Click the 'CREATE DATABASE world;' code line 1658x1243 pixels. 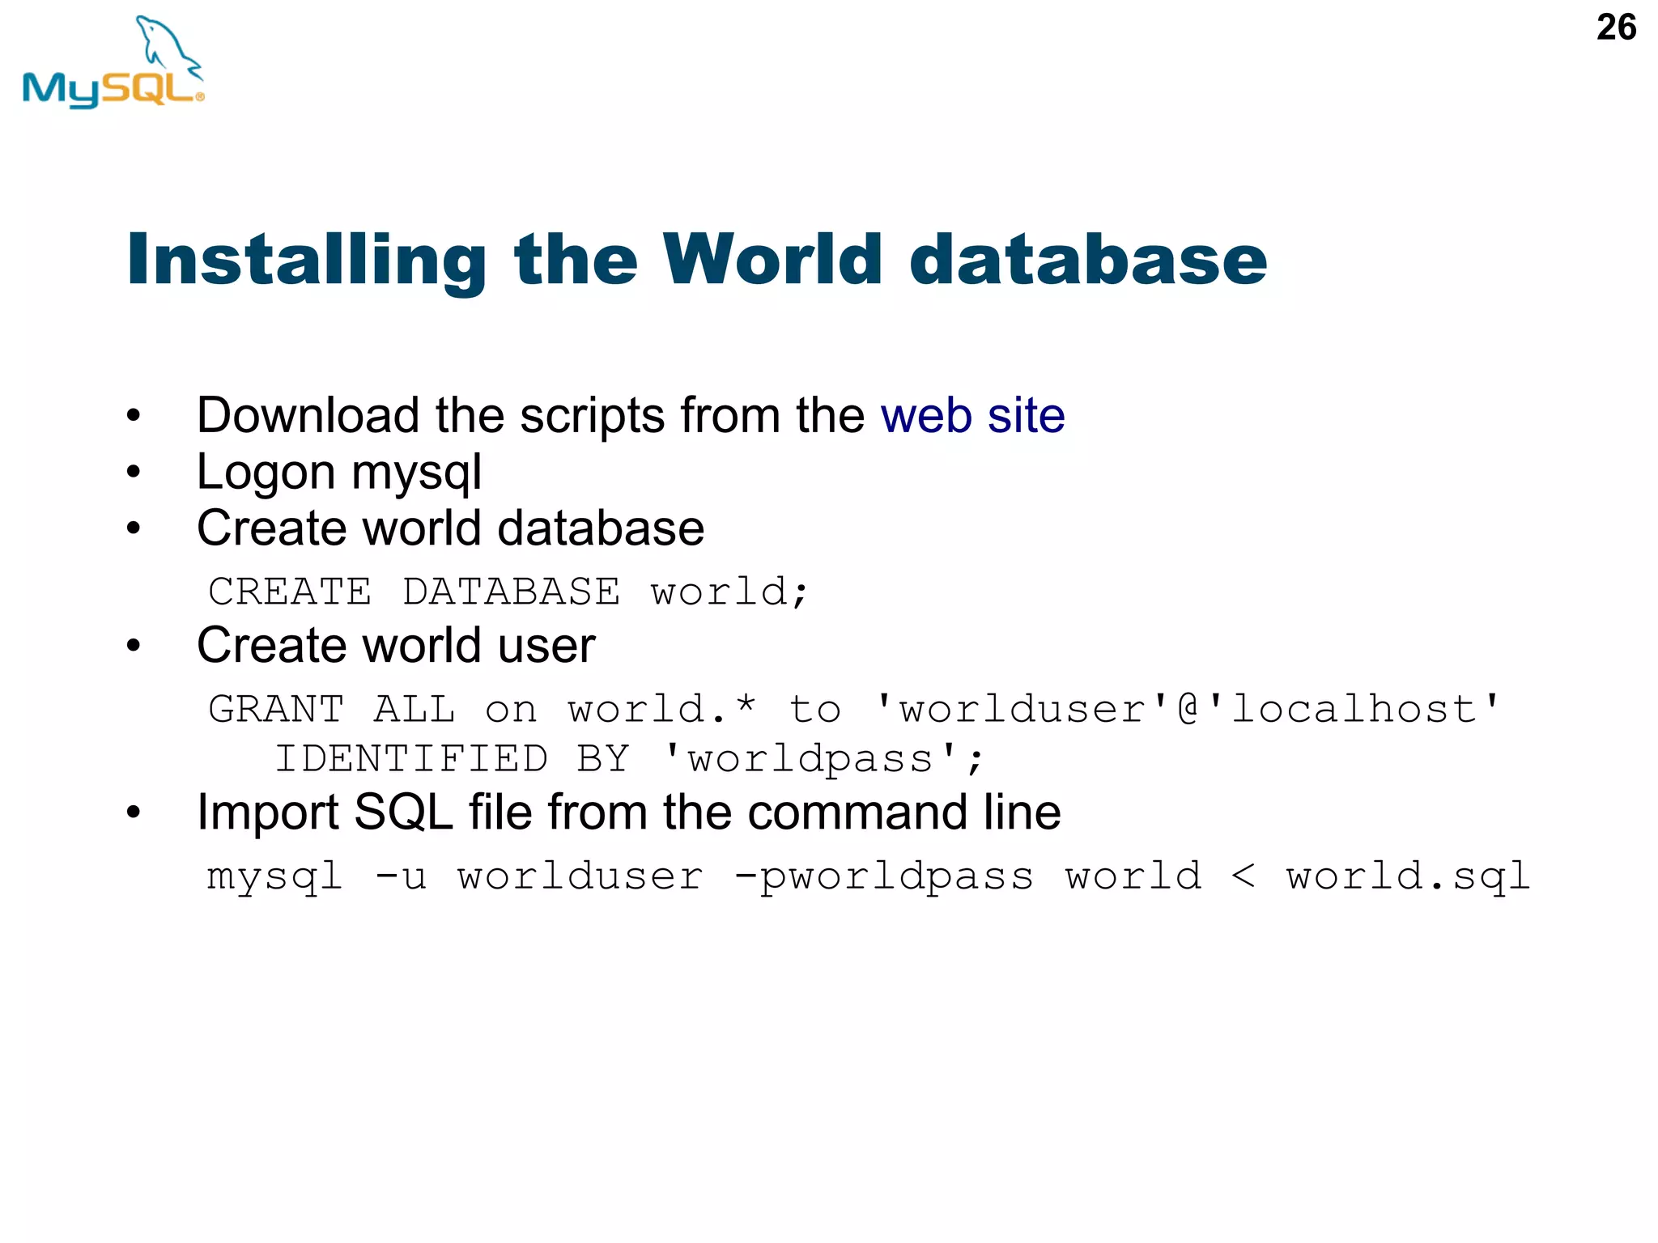[x=508, y=592]
